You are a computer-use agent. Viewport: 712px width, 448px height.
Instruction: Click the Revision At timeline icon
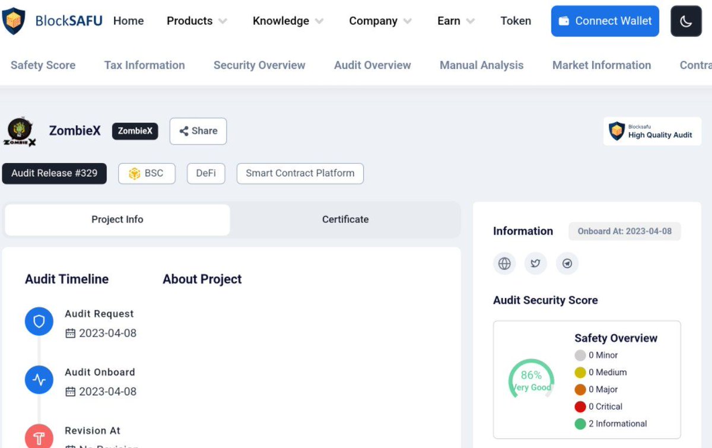[39, 437]
